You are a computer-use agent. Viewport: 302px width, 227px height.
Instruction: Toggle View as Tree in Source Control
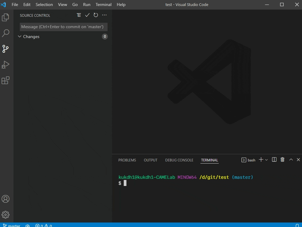[x=79, y=15]
